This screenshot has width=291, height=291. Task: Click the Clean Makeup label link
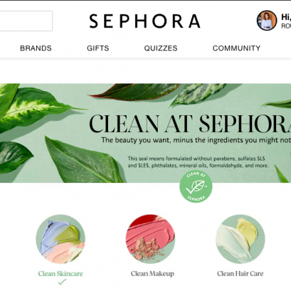153,274
